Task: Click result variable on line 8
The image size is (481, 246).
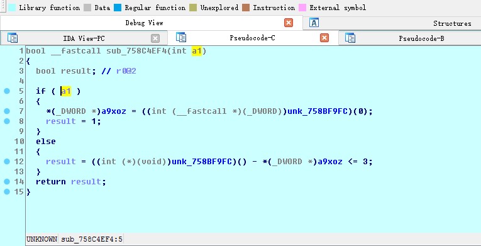Action: pos(61,121)
